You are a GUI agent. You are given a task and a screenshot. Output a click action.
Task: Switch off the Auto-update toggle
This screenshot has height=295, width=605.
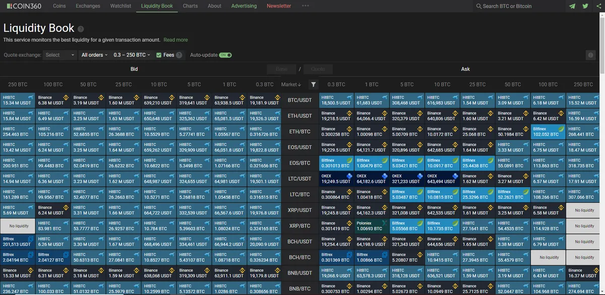click(x=225, y=55)
